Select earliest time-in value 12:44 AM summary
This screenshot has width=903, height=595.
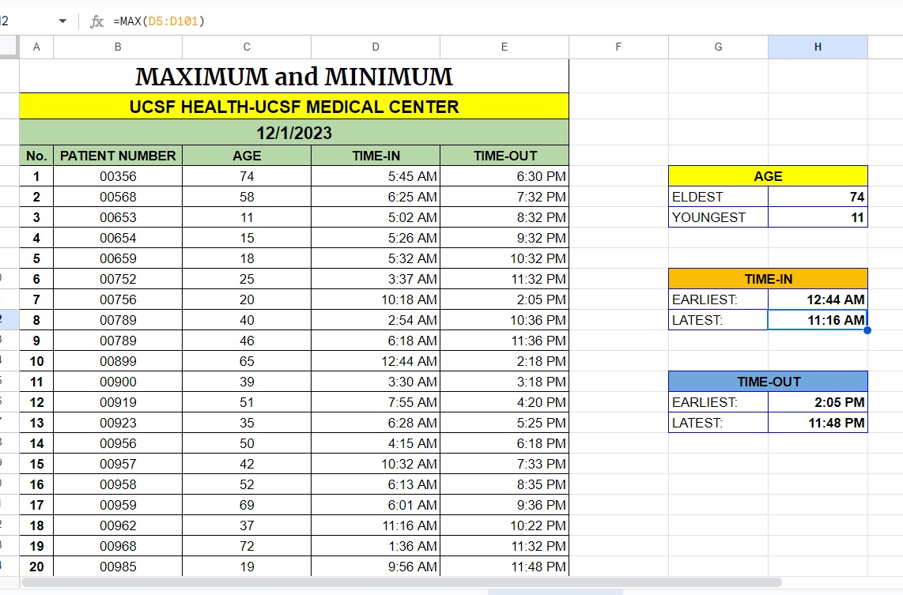pos(818,299)
